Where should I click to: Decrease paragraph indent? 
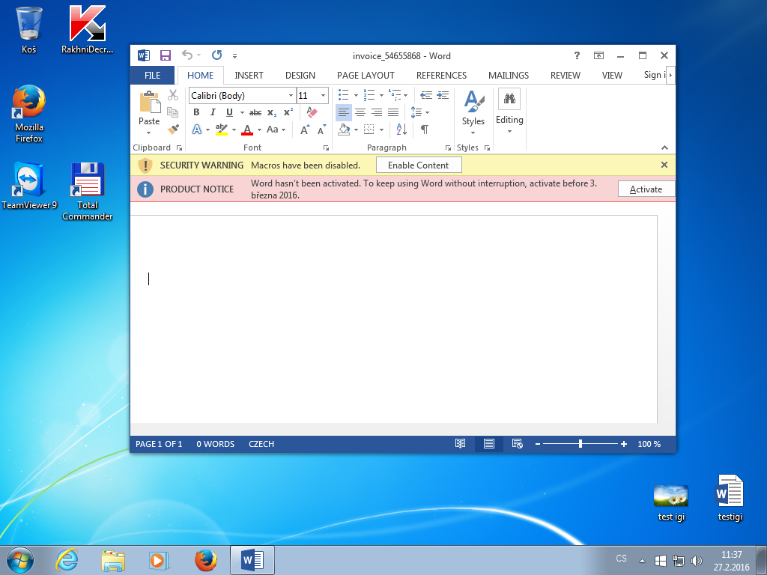tap(426, 95)
